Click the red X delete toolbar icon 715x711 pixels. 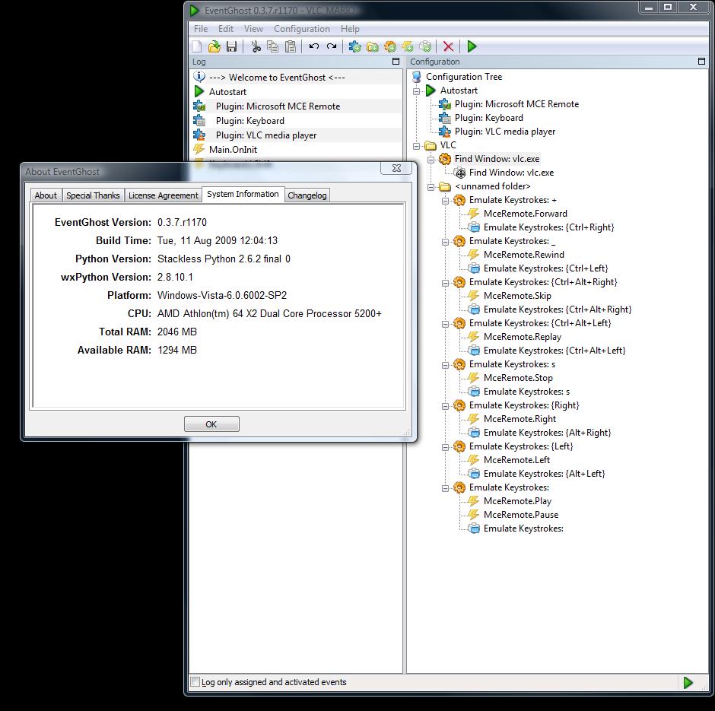click(448, 46)
